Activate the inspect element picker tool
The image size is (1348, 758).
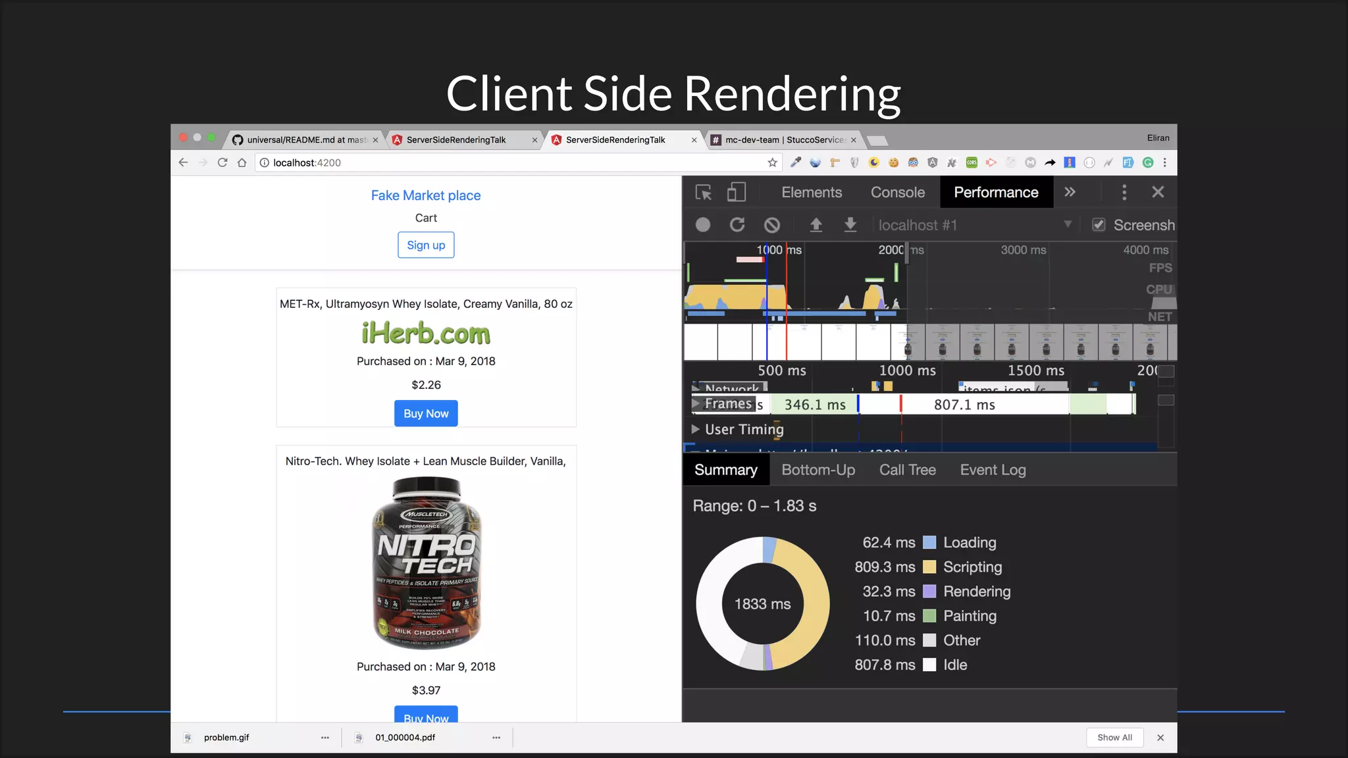coord(703,192)
